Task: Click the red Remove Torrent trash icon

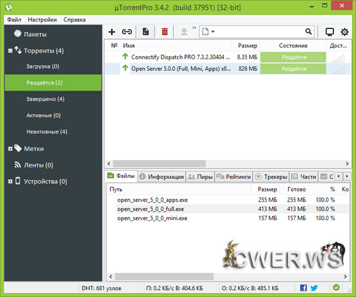Action: (x=165, y=31)
